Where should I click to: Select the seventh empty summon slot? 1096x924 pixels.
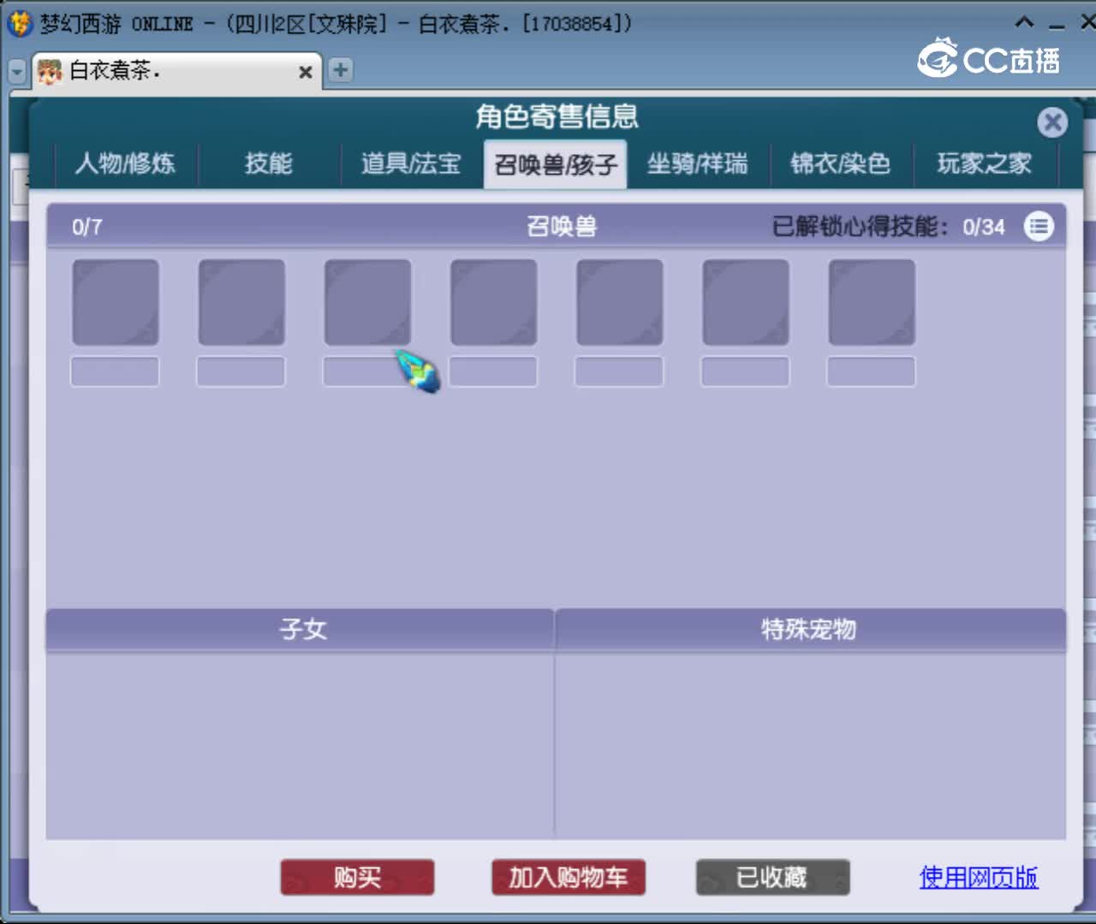click(872, 303)
